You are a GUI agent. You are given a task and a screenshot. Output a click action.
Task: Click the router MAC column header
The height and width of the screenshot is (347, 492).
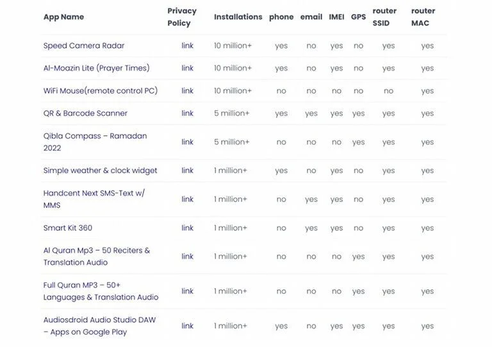(423, 17)
